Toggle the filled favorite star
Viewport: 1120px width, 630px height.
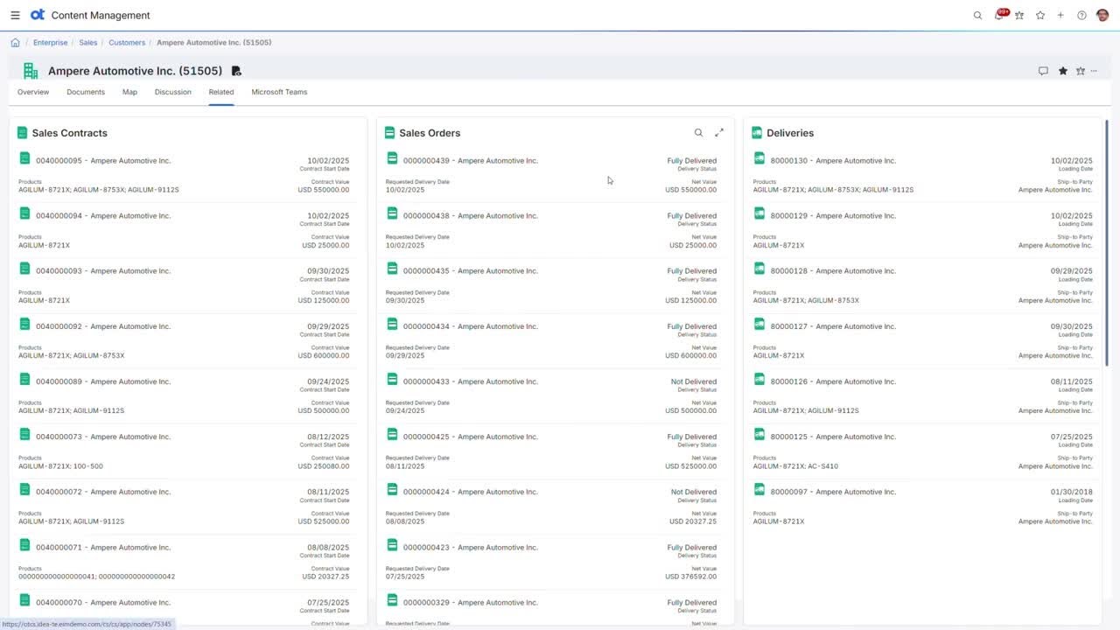[x=1063, y=71]
